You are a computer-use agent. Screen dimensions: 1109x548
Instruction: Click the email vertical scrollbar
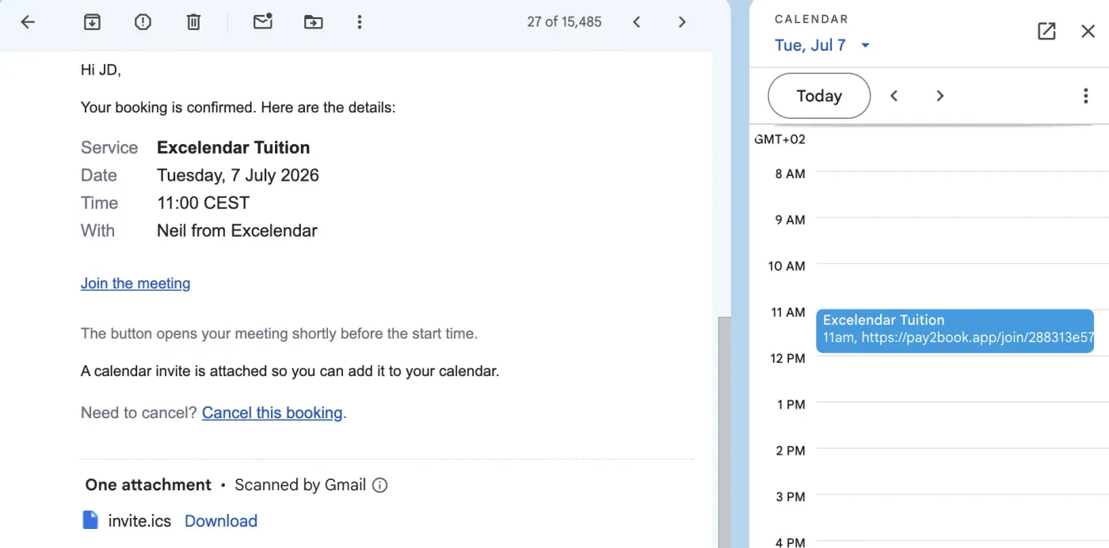point(724,432)
